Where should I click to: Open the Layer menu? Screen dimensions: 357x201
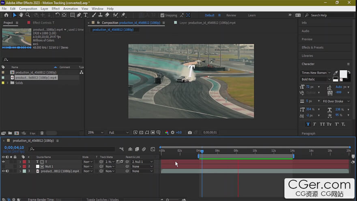pos(44,9)
